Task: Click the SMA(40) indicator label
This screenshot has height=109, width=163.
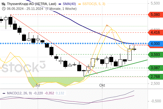Action: [x=69, y=4]
